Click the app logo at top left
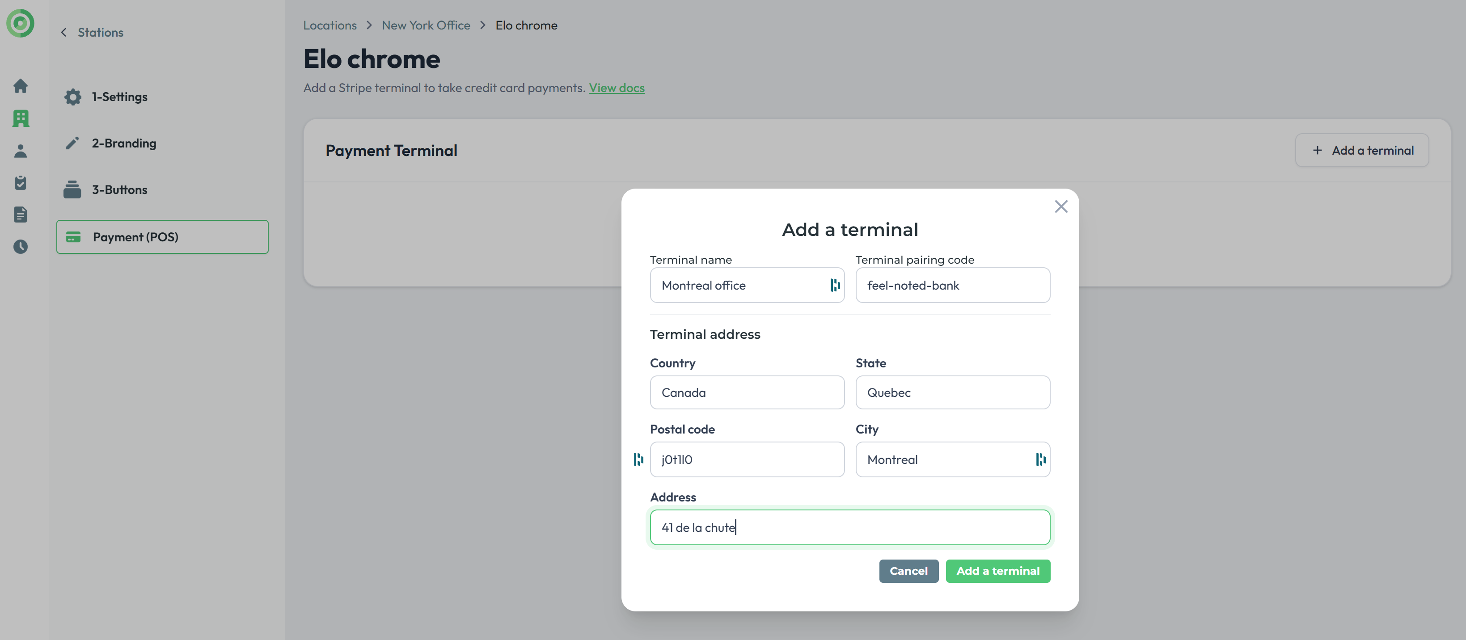Screen dimensions: 1466x640 (21, 23)
